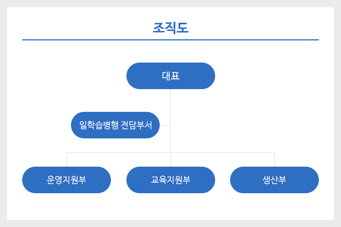This screenshot has width=341, height=227.
Task: Click the 운영지원부 label text
Action: [x=67, y=180]
